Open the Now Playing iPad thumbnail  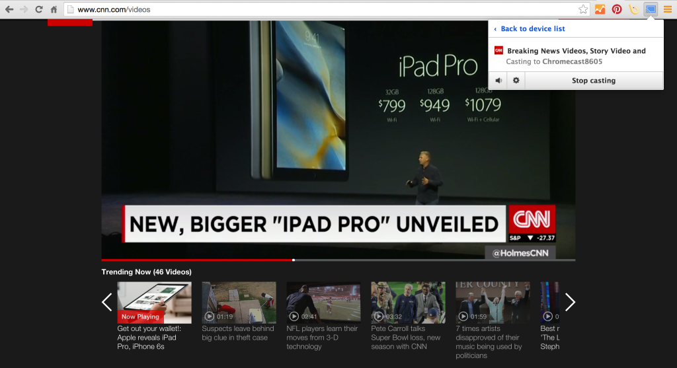[154, 303]
